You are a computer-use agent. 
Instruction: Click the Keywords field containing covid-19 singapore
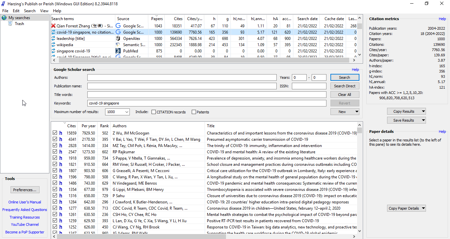(x=207, y=103)
